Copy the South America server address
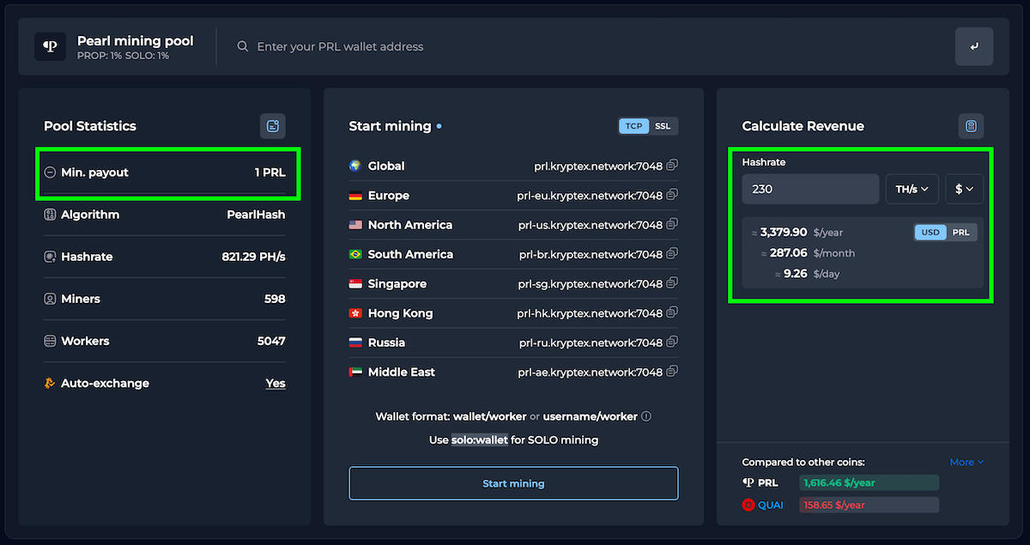1030x545 pixels. click(672, 254)
